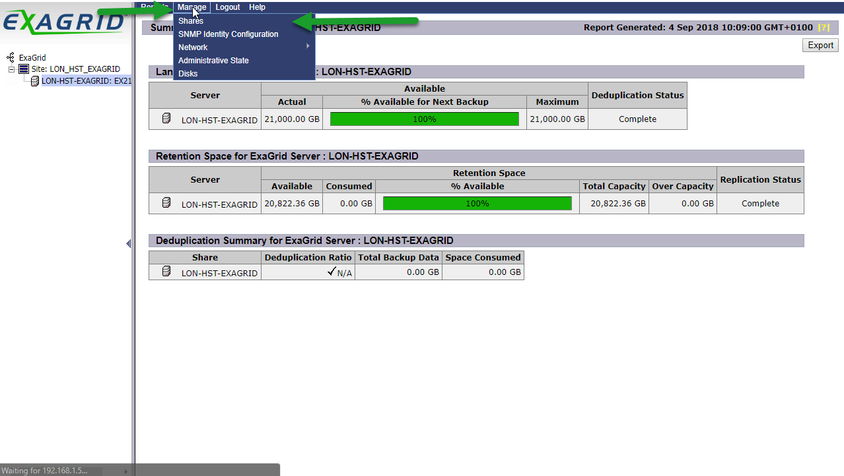Click the deduplication ratio checkmark icon

(x=332, y=271)
